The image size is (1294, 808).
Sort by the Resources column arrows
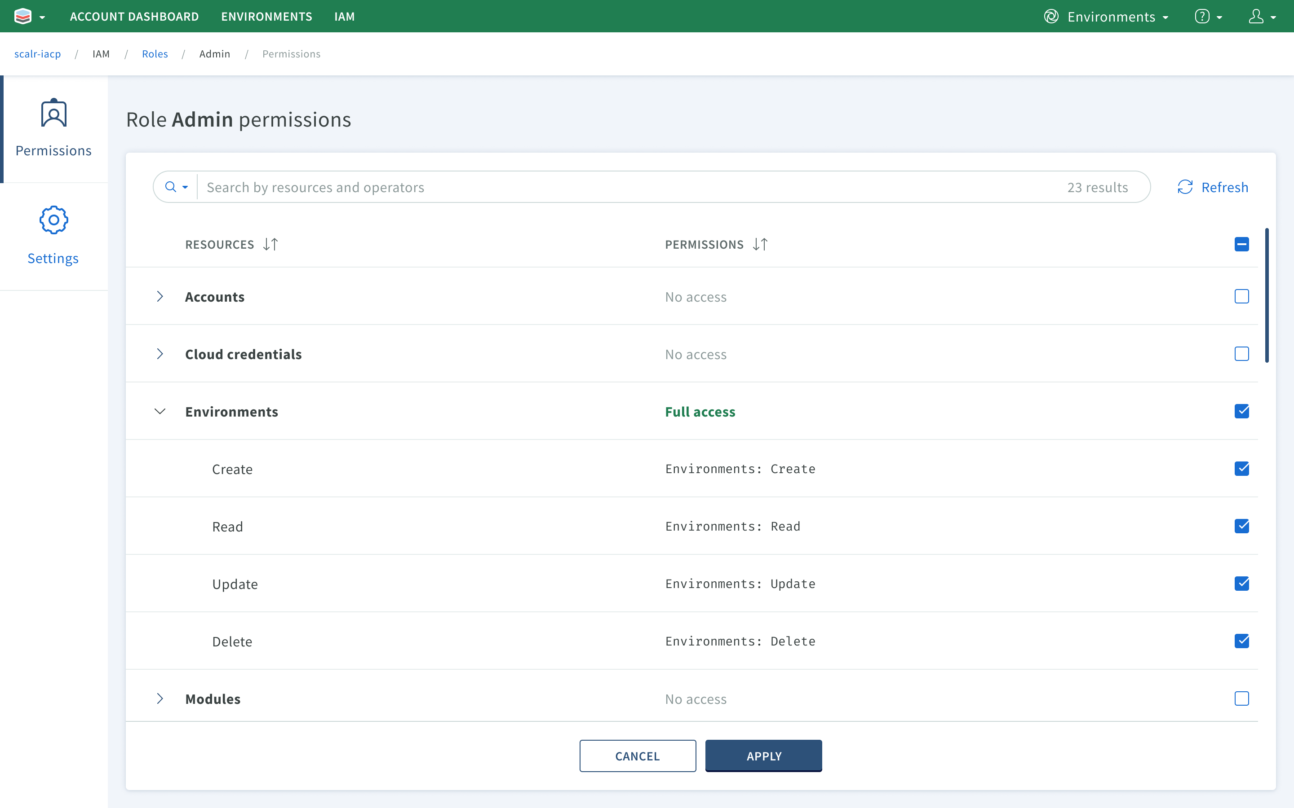tap(270, 244)
